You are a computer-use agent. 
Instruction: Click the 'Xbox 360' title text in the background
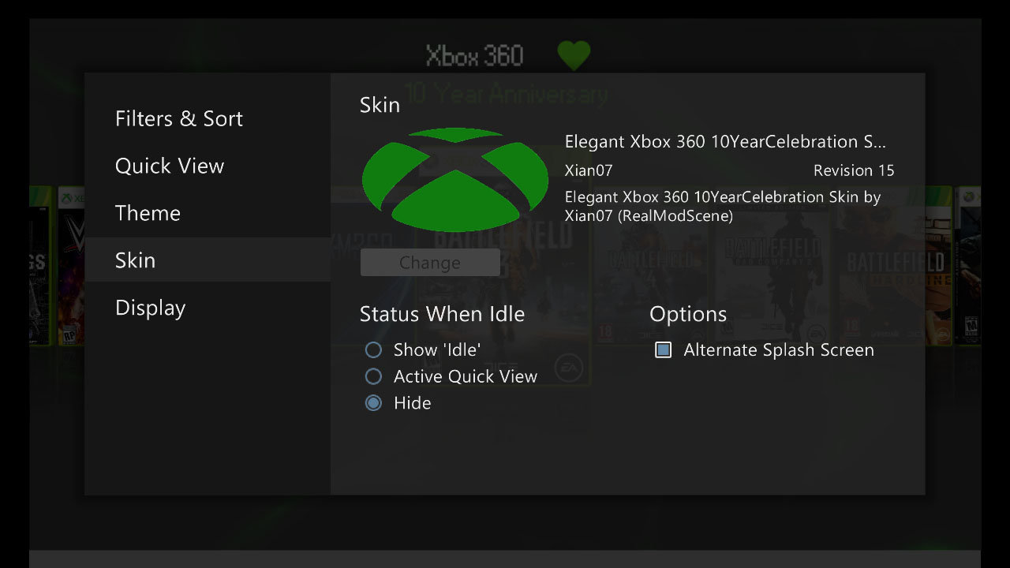click(x=474, y=55)
